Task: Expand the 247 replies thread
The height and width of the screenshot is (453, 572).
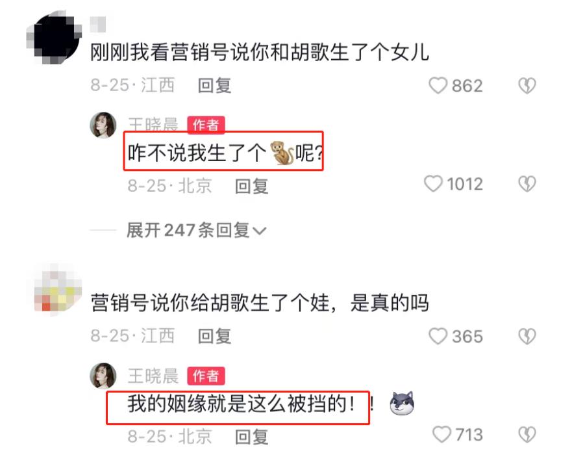Action: (196, 230)
